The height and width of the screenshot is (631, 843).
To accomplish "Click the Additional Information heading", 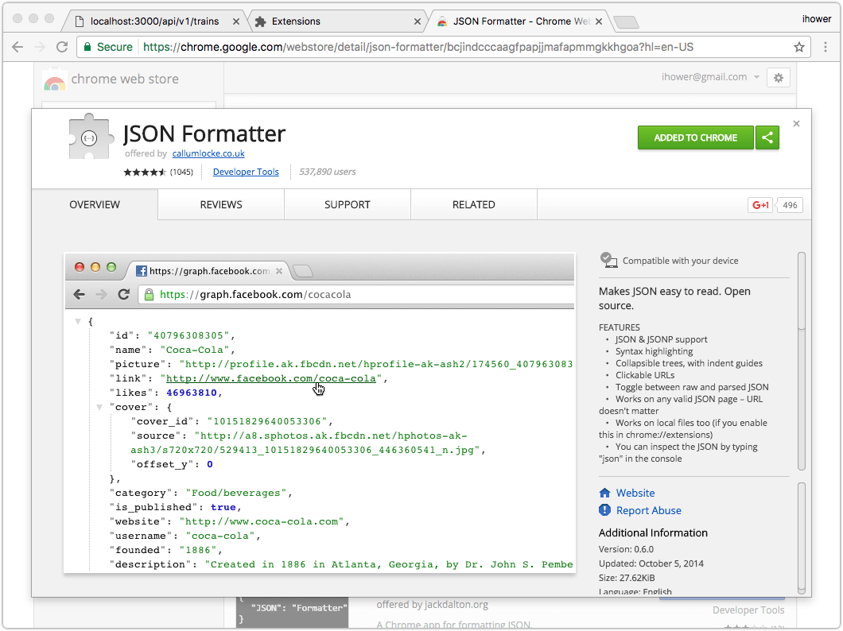I will pyautogui.click(x=653, y=532).
